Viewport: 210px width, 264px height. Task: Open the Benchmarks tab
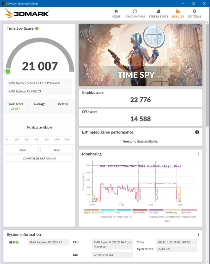135,14
